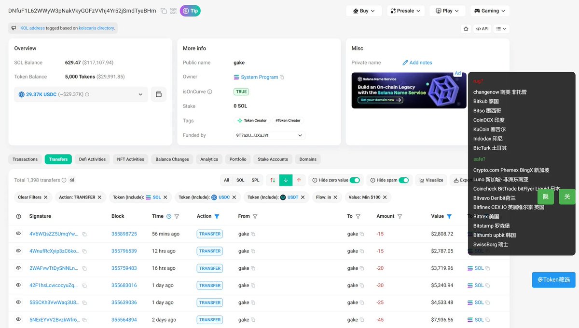Image resolution: width=579 pixels, height=328 pixels.
Task: Open the Domains tab
Action: tap(308, 159)
